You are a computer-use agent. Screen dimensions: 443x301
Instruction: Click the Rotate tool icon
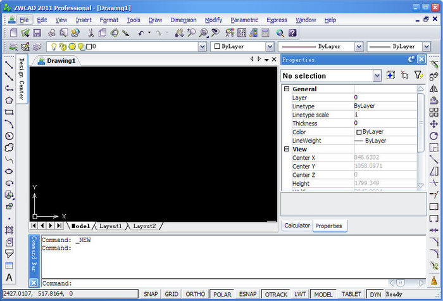[x=434, y=136]
